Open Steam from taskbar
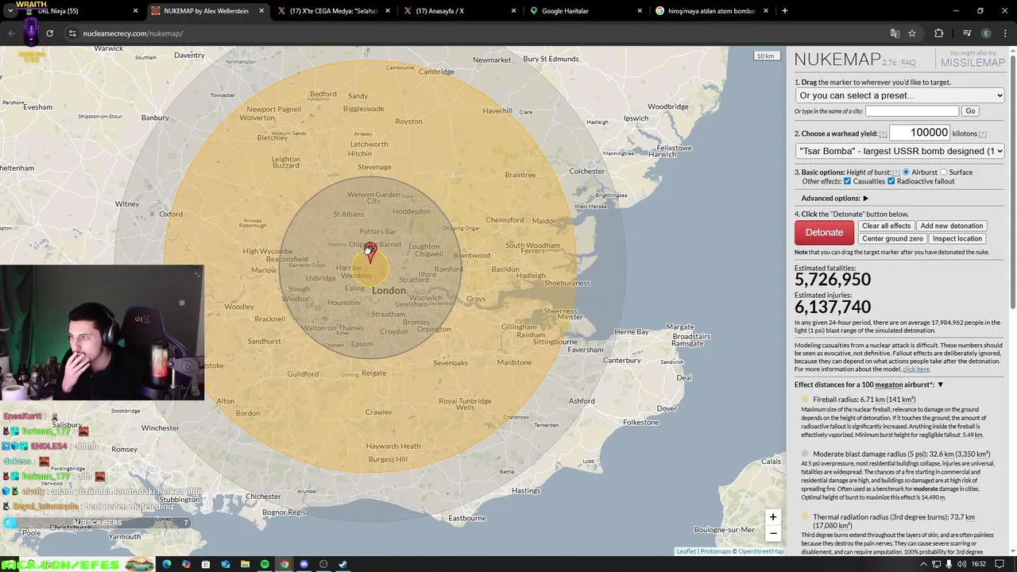The width and height of the screenshot is (1017, 572). click(342, 564)
